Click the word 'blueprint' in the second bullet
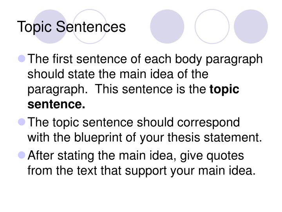 (98, 138)
